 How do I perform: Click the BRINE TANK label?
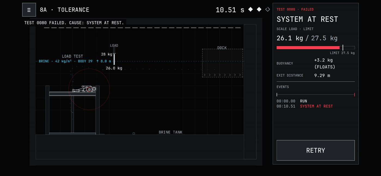pos(171,132)
